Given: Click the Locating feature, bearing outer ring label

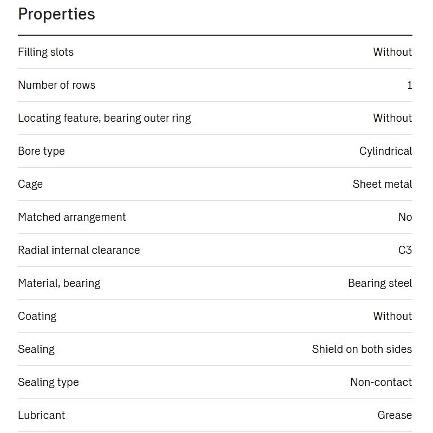Looking at the screenshot, I should (x=104, y=118).
